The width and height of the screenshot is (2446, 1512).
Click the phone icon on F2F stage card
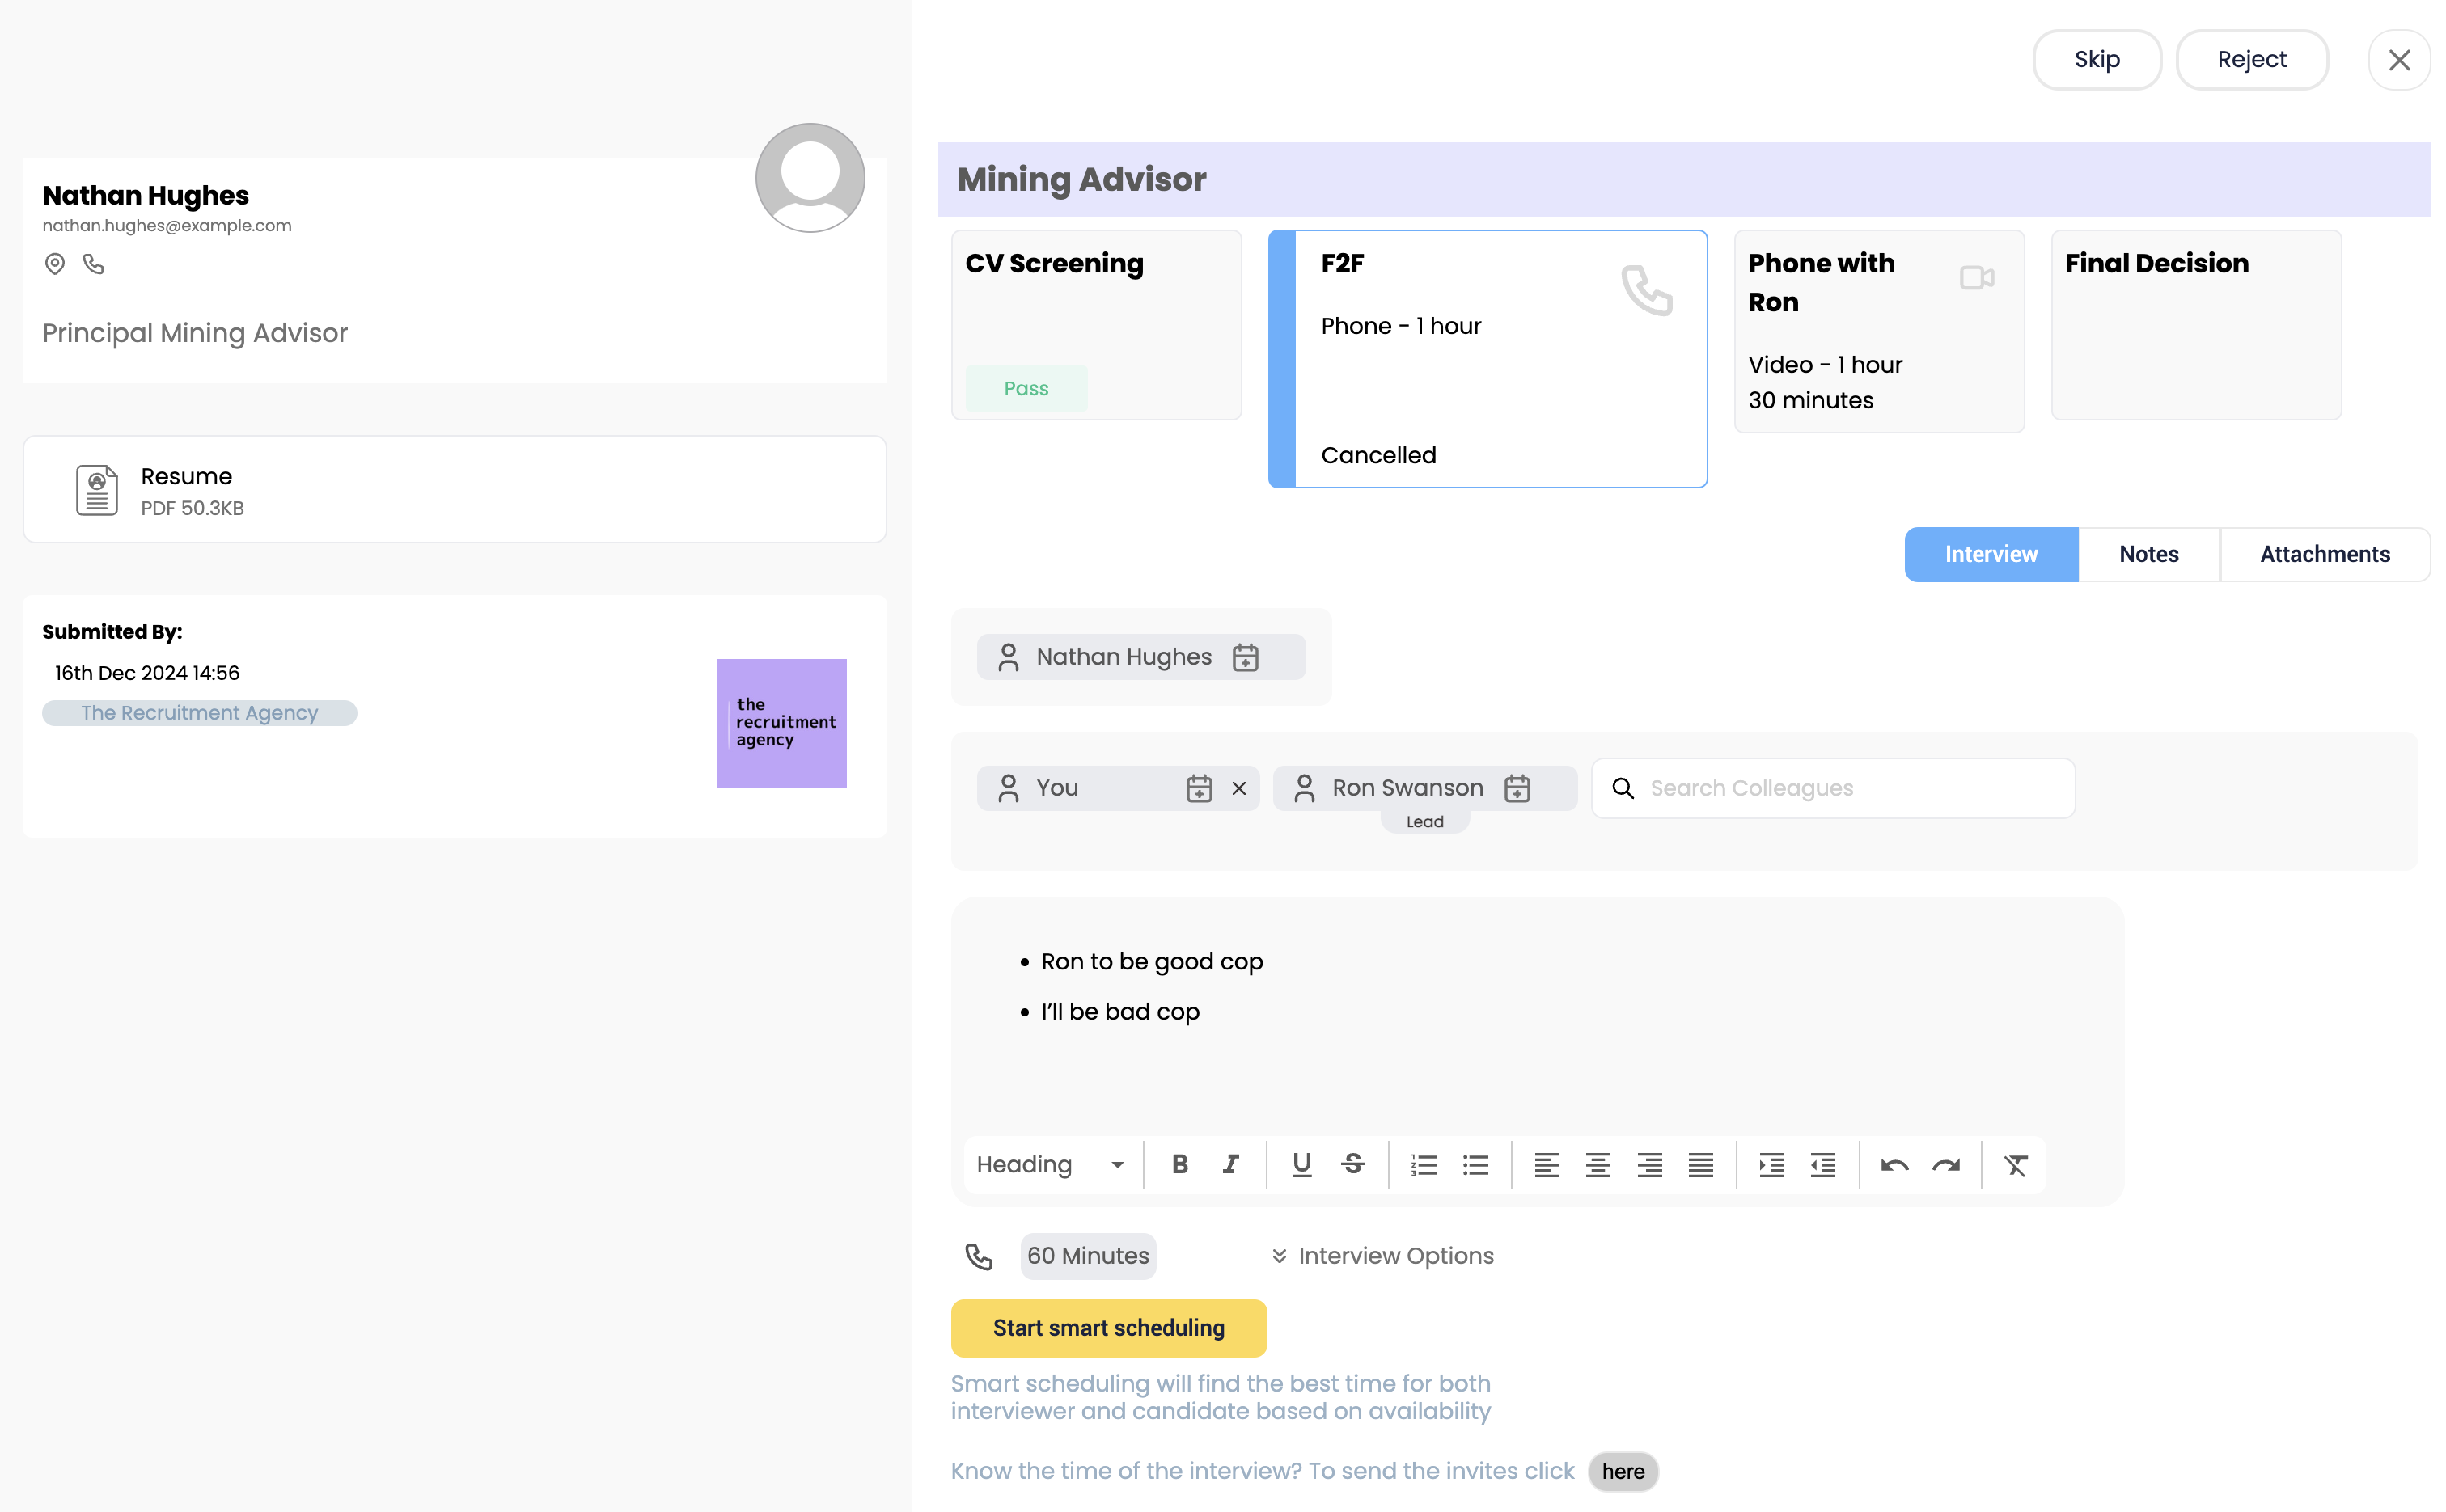(x=1647, y=290)
